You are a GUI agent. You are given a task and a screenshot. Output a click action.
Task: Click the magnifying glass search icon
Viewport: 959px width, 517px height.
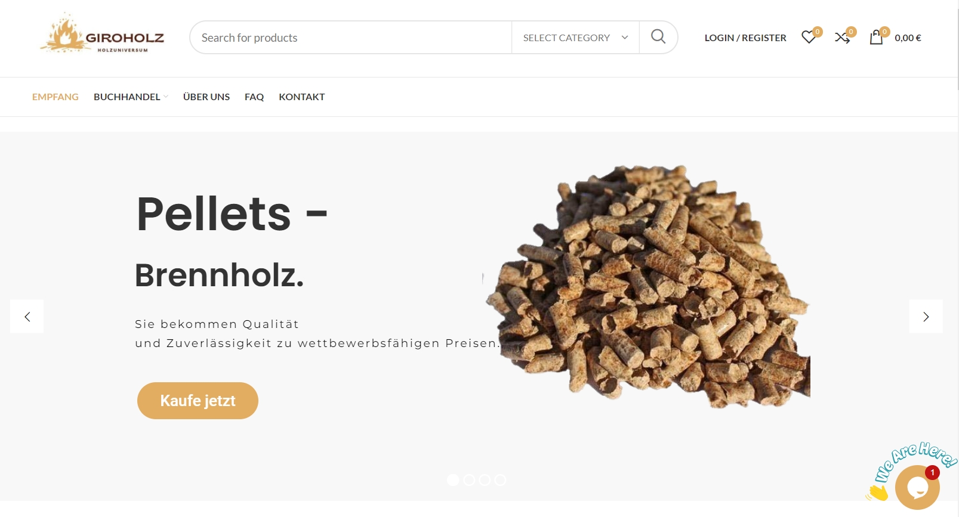click(x=658, y=37)
